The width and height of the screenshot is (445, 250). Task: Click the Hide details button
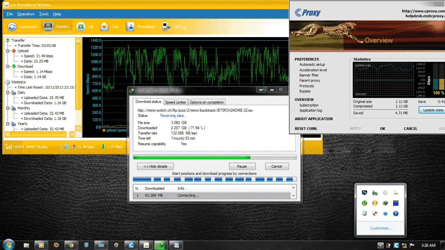click(x=155, y=166)
